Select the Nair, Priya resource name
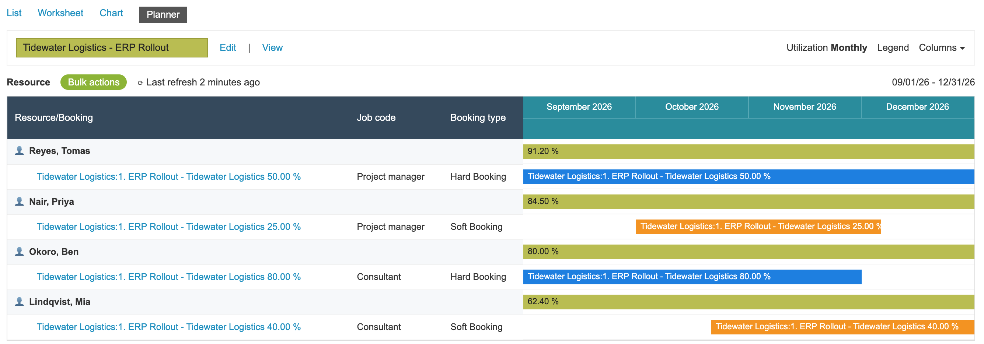The width and height of the screenshot is (984, 344). 52,201
